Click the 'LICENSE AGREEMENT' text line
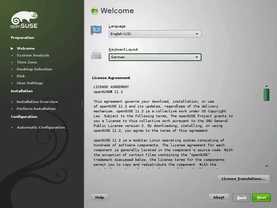 [x=111, y=87]
